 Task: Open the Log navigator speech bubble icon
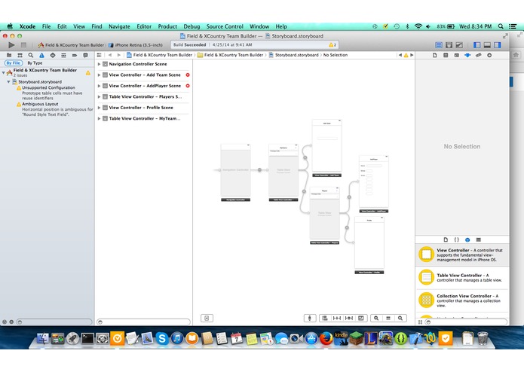point(85,55)
